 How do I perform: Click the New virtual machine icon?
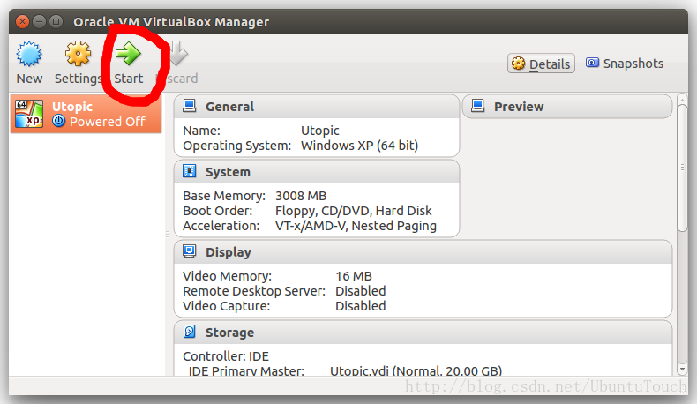(29, 55)
